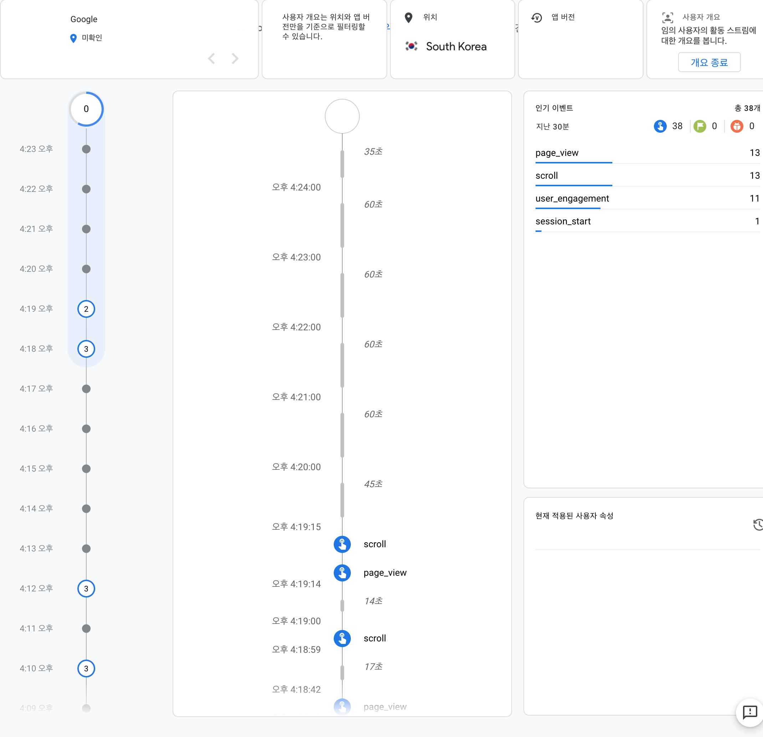
Task: Open user property history clock icon
Action: (758, 525)
